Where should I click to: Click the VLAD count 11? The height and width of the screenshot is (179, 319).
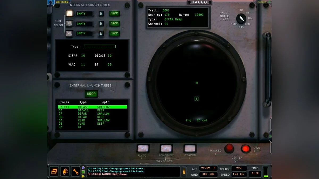[x=83, y=64]
